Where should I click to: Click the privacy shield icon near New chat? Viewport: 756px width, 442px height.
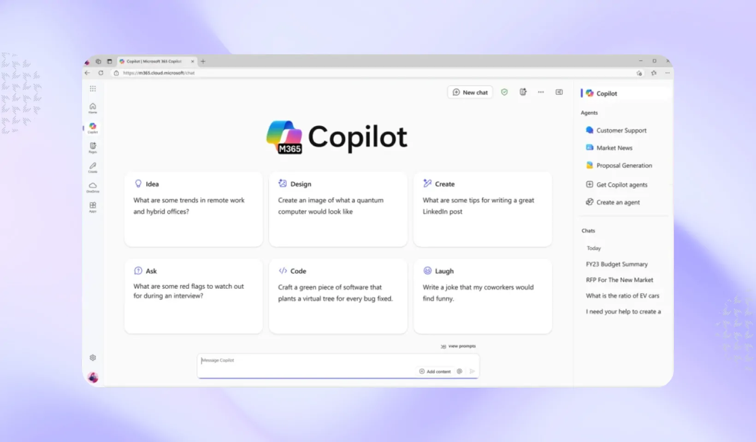tap(504, 92)
